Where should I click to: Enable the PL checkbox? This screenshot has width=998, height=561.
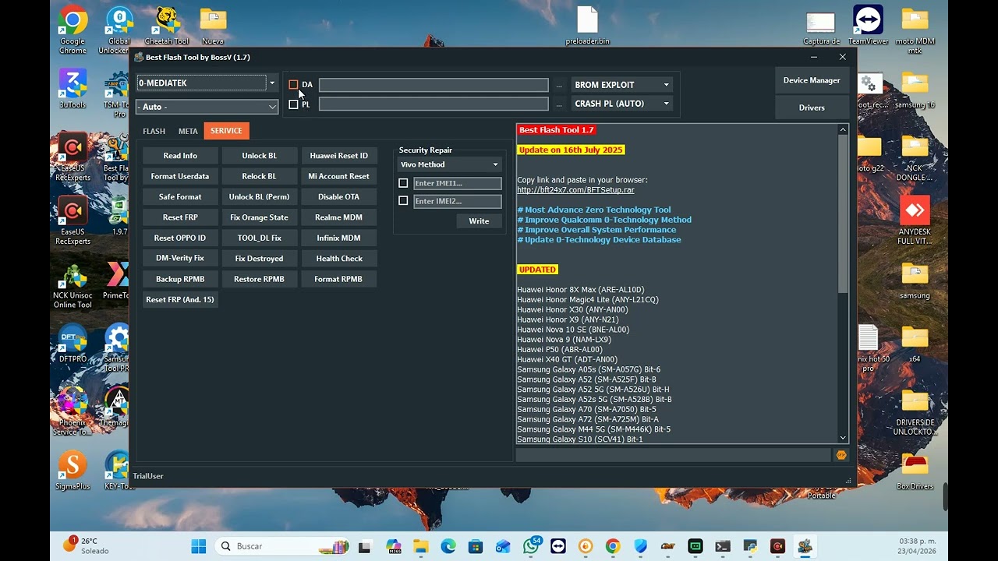[293, 104]
